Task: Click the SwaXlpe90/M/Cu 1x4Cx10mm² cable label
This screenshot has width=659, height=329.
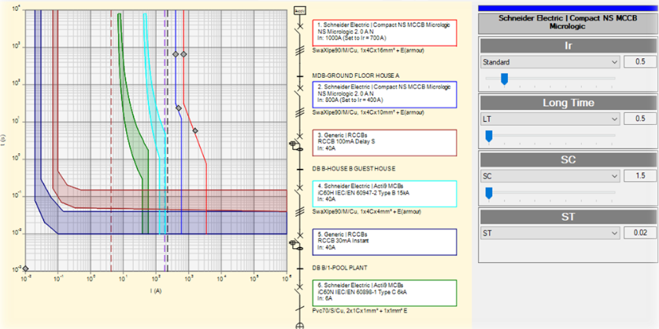Action: click(x=368, y=113)
